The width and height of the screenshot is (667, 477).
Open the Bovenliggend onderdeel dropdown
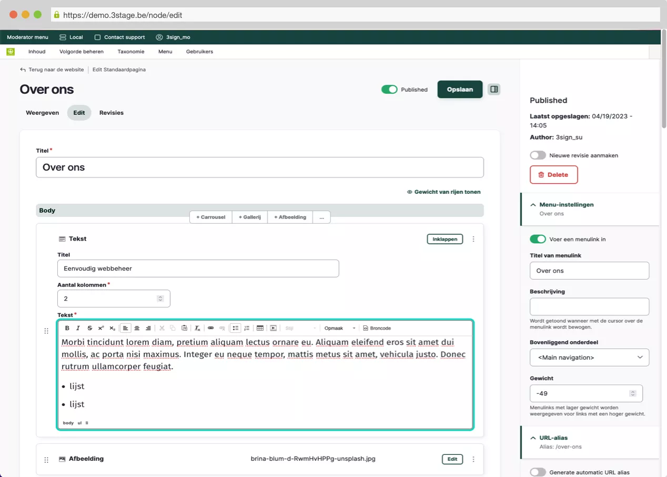(589, 357)
